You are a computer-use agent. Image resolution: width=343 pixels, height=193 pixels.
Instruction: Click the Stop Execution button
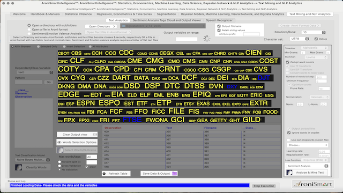click(x=264, y=186)
